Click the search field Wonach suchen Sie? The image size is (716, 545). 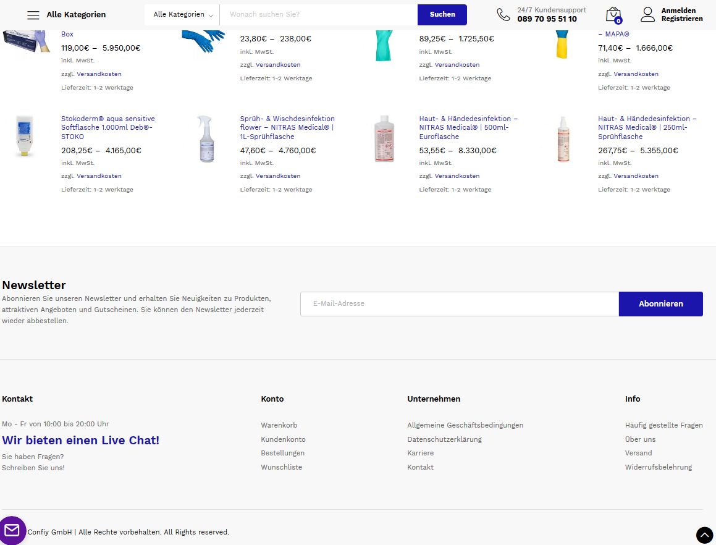click(x=319, y=15)
